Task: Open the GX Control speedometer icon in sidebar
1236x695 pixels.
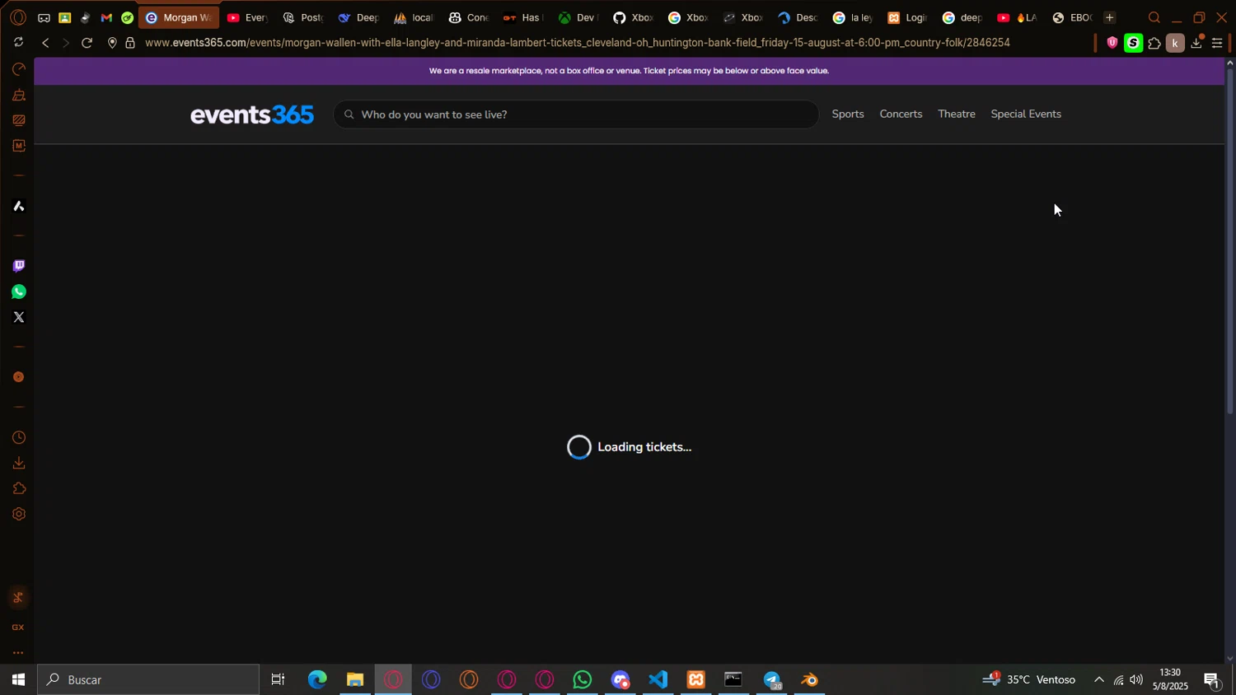Action: 18,69
